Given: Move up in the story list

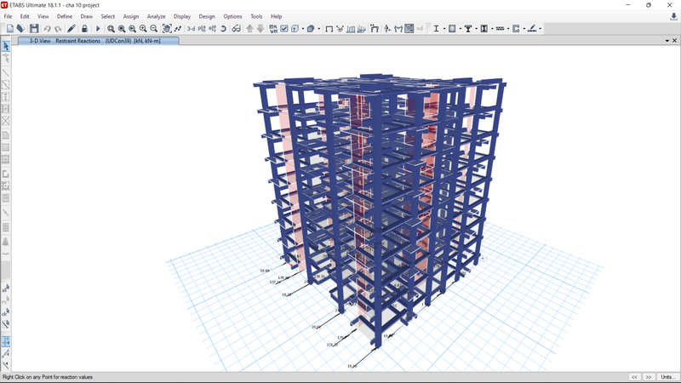Looking at the screenshot, I should pyautogui.click(x=249, y=29).
